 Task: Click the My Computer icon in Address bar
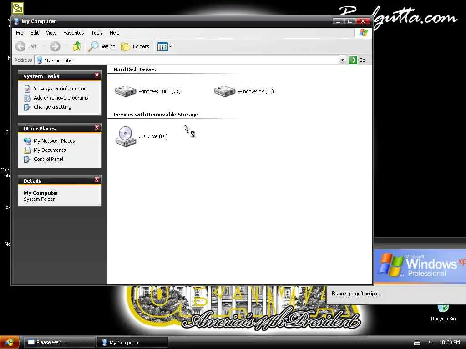[39, 60]
